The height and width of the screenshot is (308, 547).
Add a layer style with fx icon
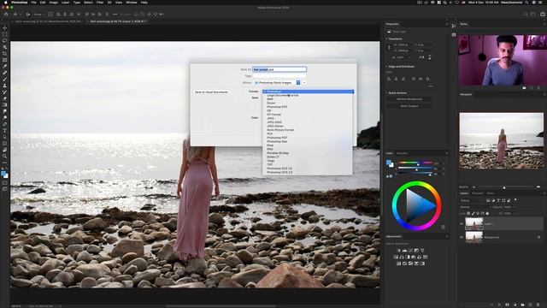[499, 305]
